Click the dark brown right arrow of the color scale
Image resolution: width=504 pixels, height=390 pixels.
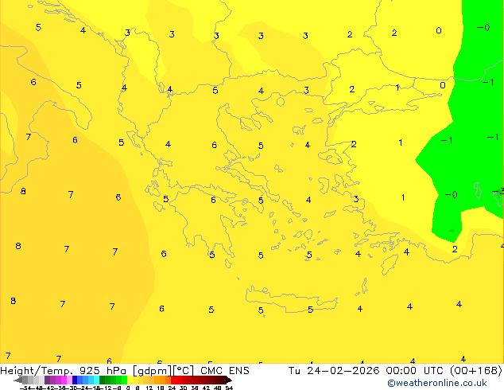pyautogui.click(x=229, y=380)
